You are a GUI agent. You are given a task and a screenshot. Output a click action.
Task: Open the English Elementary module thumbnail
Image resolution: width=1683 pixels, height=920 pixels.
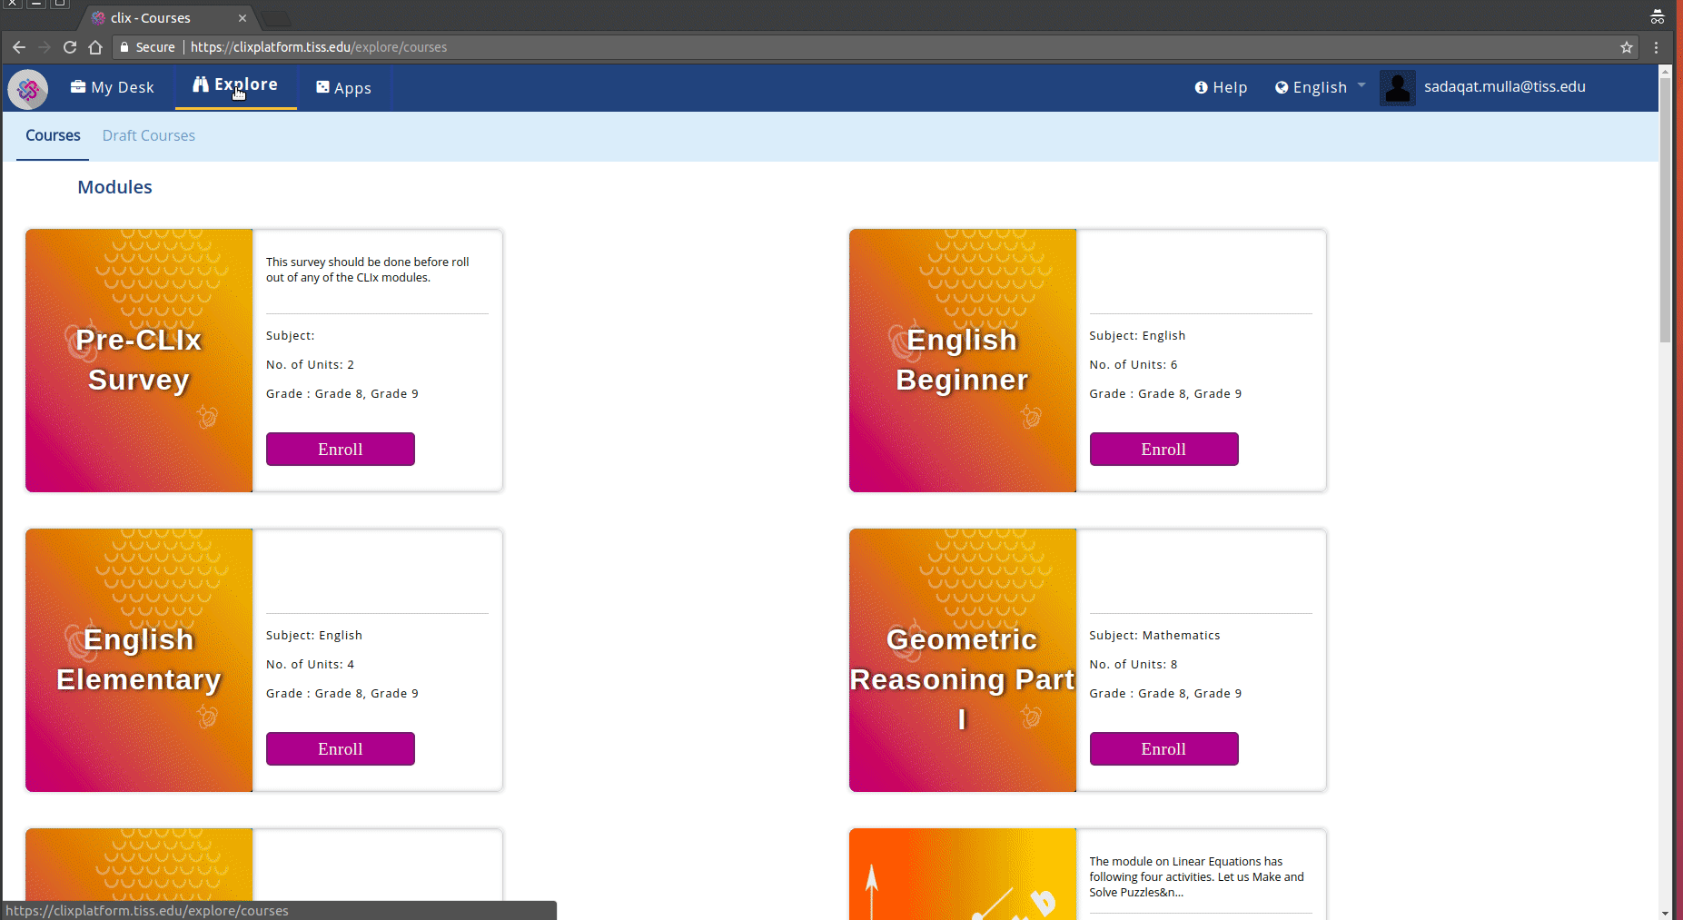click(x=139, y=660)
